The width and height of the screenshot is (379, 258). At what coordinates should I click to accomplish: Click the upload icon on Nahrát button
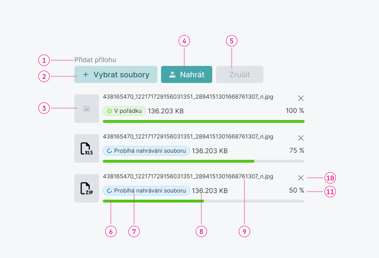[x=172, y=74]
